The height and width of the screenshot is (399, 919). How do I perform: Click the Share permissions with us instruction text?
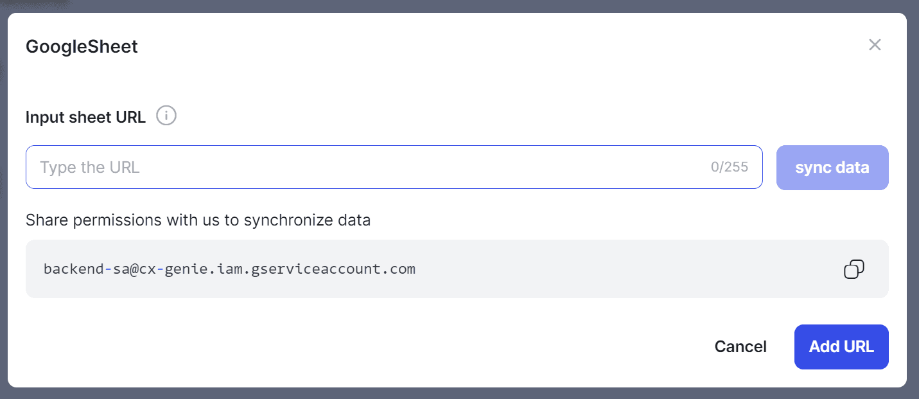point(198,220)
